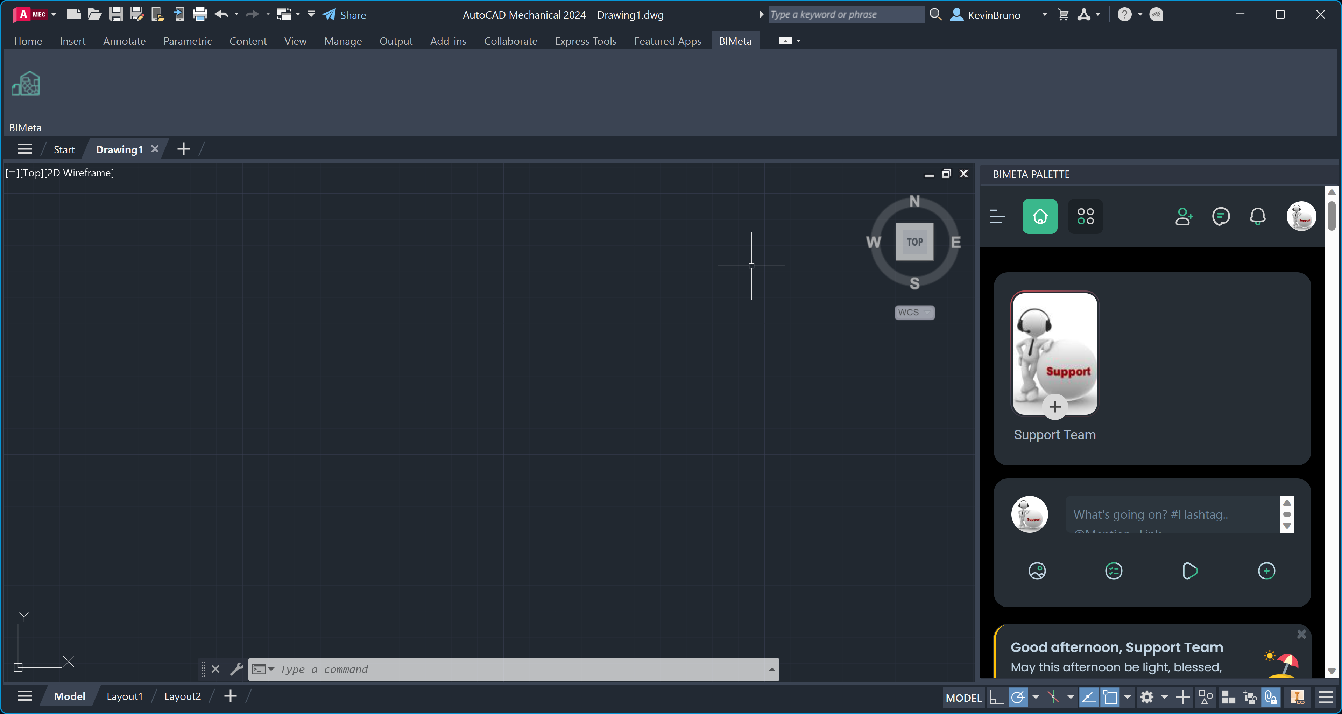This screenshot has height=714, width=1342.
Task: Click the Save As icon
Action: [137, 14]
